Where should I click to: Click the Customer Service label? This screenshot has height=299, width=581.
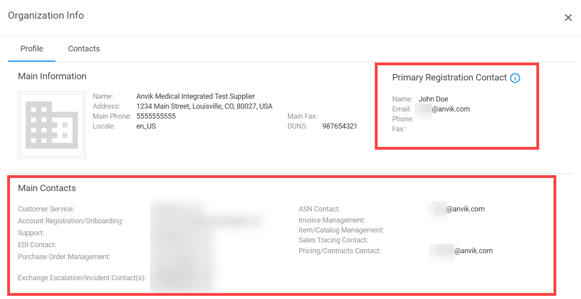click(x=46, y=209)
